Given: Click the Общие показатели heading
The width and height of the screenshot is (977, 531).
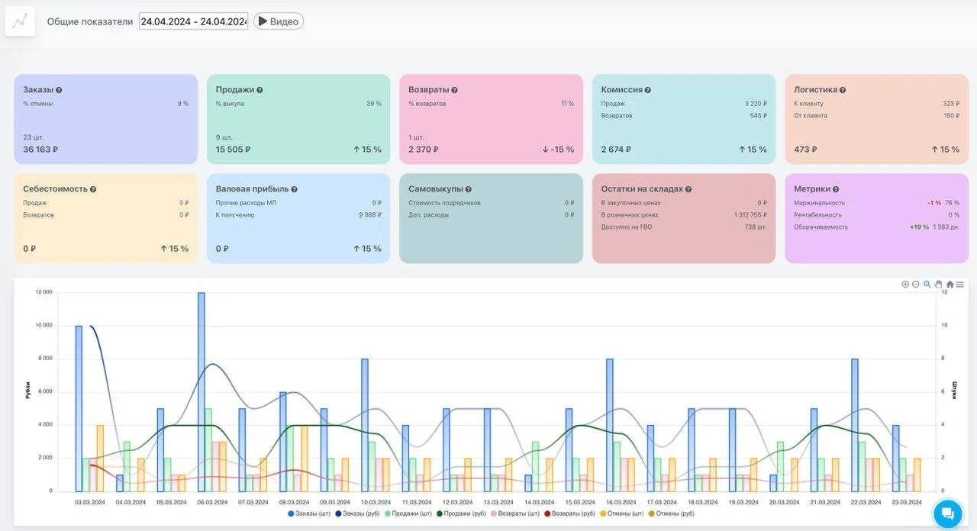Looking at the screenshot, I should (90, 21).
